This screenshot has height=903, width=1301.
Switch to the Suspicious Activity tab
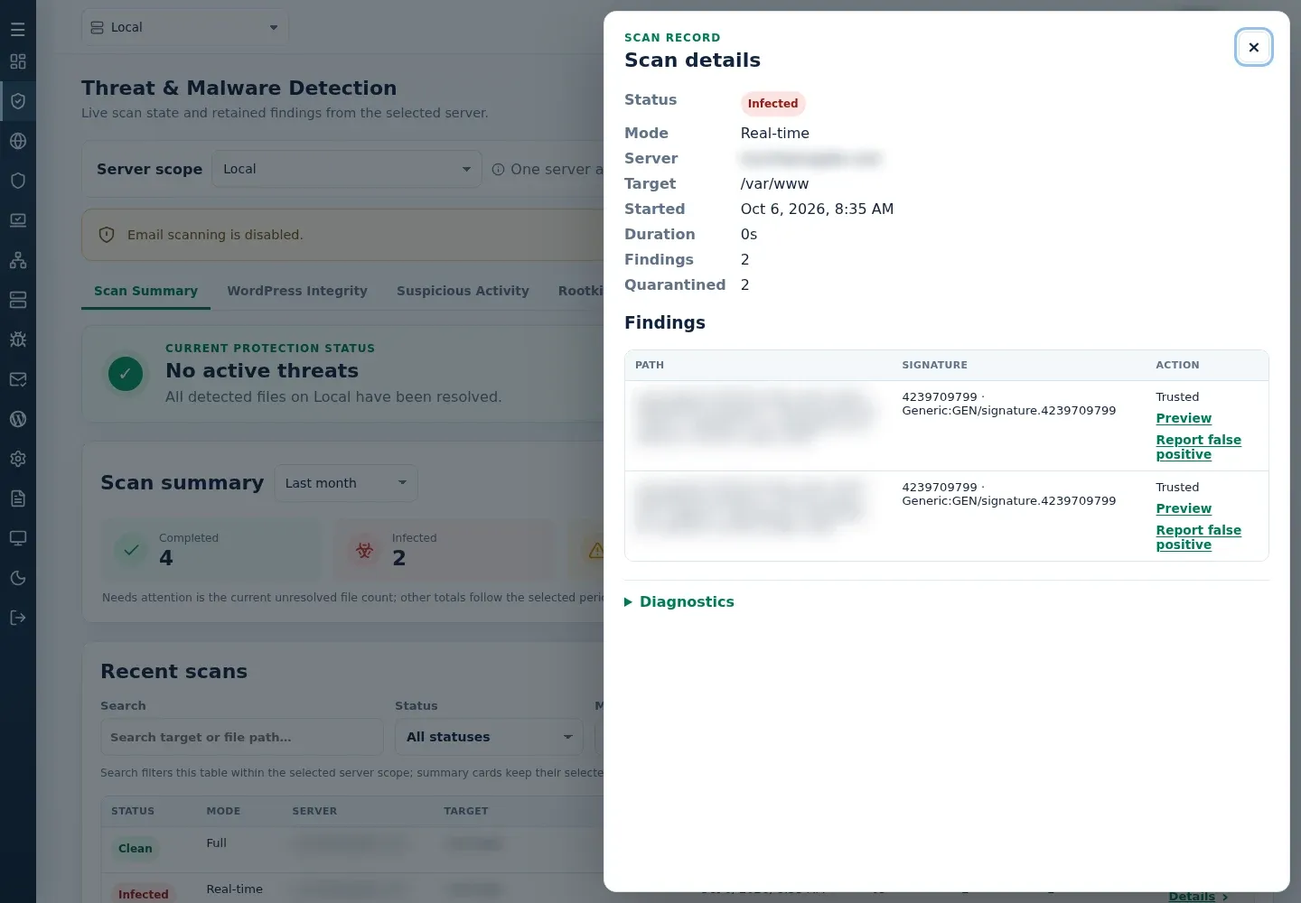[463, 291]
